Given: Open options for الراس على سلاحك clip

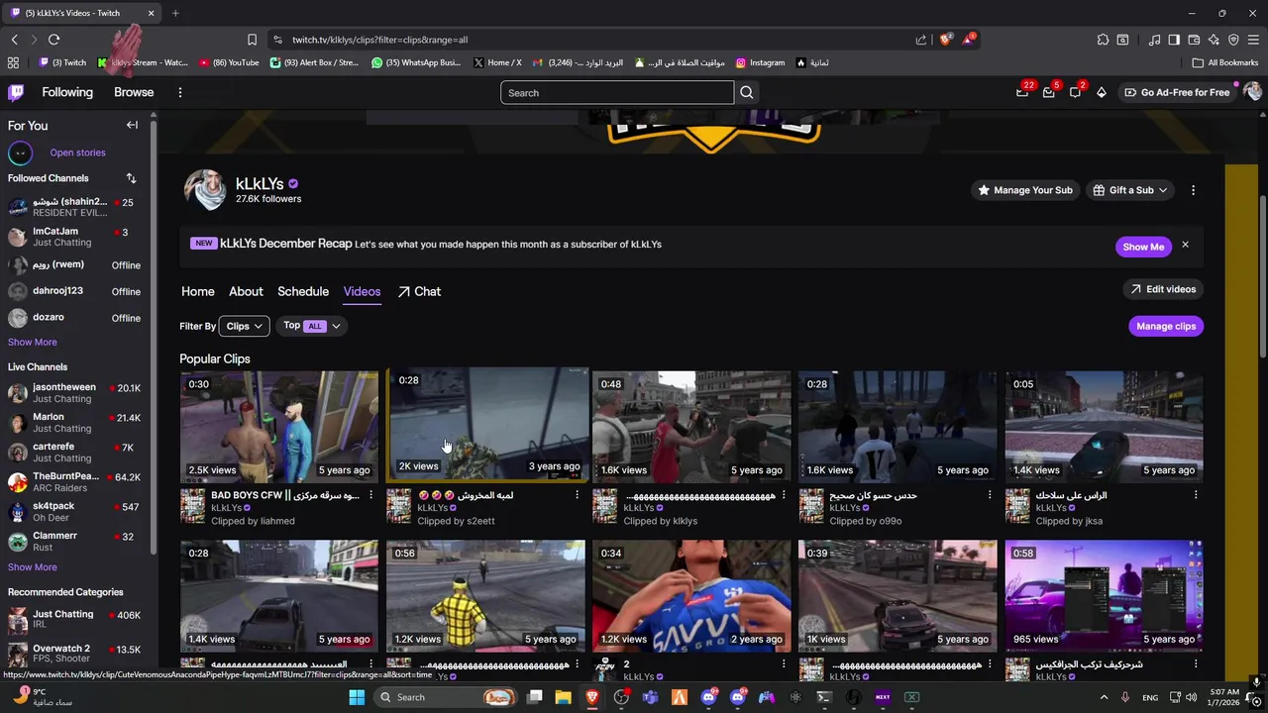Looking at the screenshot, I should click(x=1196, y=494).
